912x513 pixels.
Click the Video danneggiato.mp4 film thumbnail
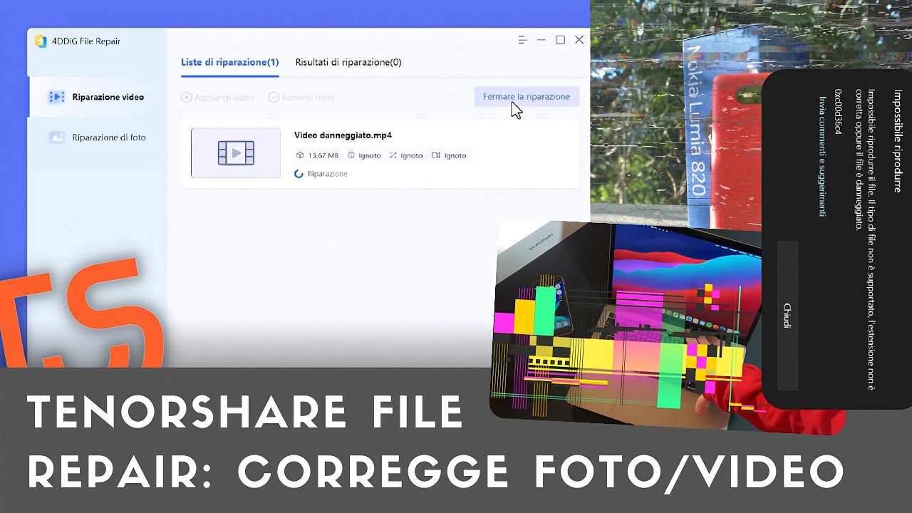[236, 152]
